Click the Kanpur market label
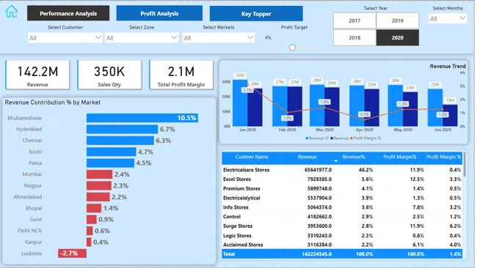Image resolution: width=477 pixels, height=268 pixels. click(x=34, y=242)
